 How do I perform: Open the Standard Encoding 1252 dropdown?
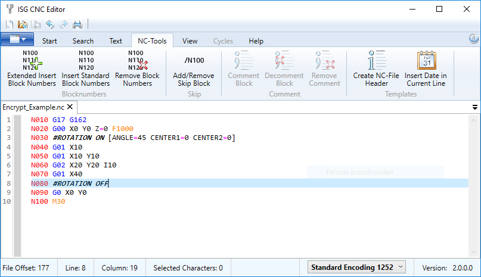click(x=356, y=267)
